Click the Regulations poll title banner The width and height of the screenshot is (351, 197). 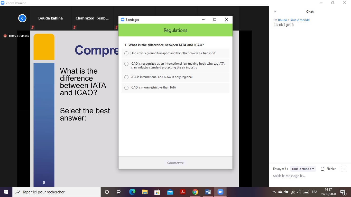[175, 30]
